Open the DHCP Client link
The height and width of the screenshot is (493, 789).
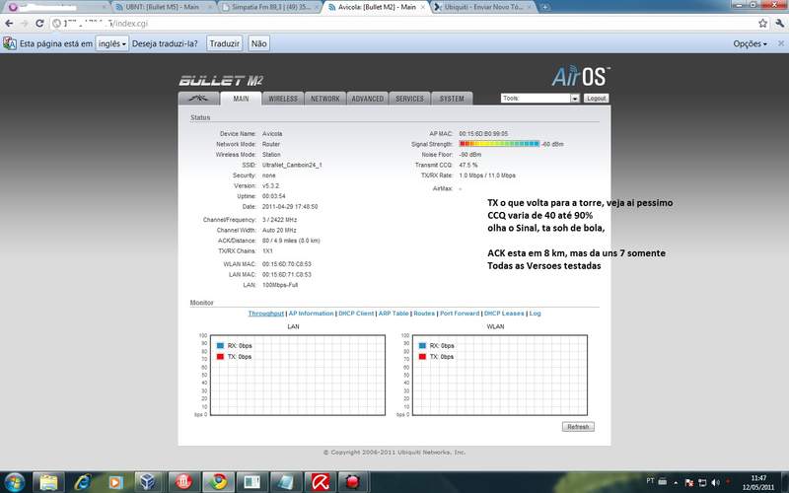coord(356,314)
